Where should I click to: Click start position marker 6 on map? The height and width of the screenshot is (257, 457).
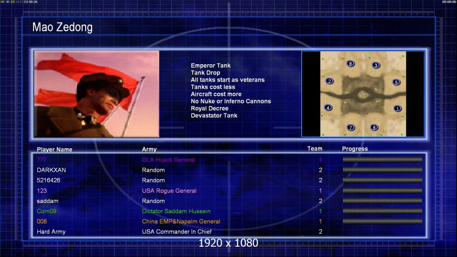[x=374, y=127]
